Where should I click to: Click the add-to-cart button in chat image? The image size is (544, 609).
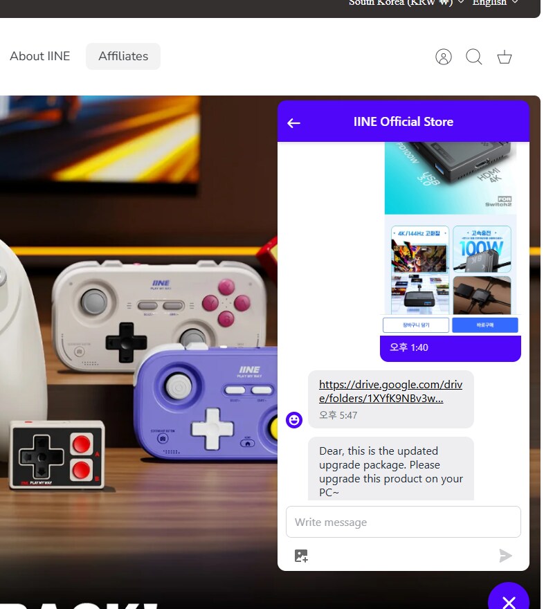point(416,325)
